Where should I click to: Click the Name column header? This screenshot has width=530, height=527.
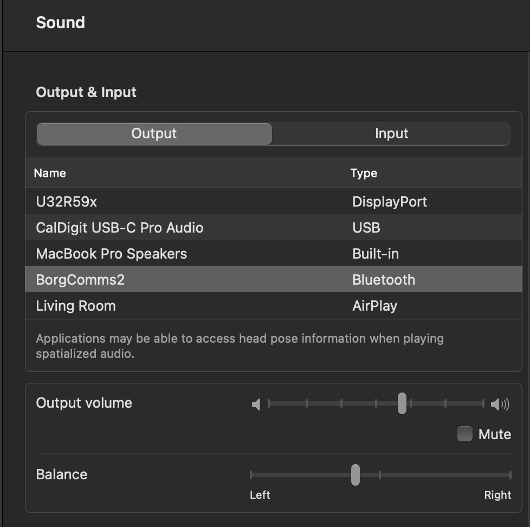[x=50, y=173]
